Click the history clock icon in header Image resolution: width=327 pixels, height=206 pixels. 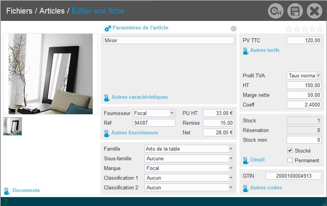point(275,11)
